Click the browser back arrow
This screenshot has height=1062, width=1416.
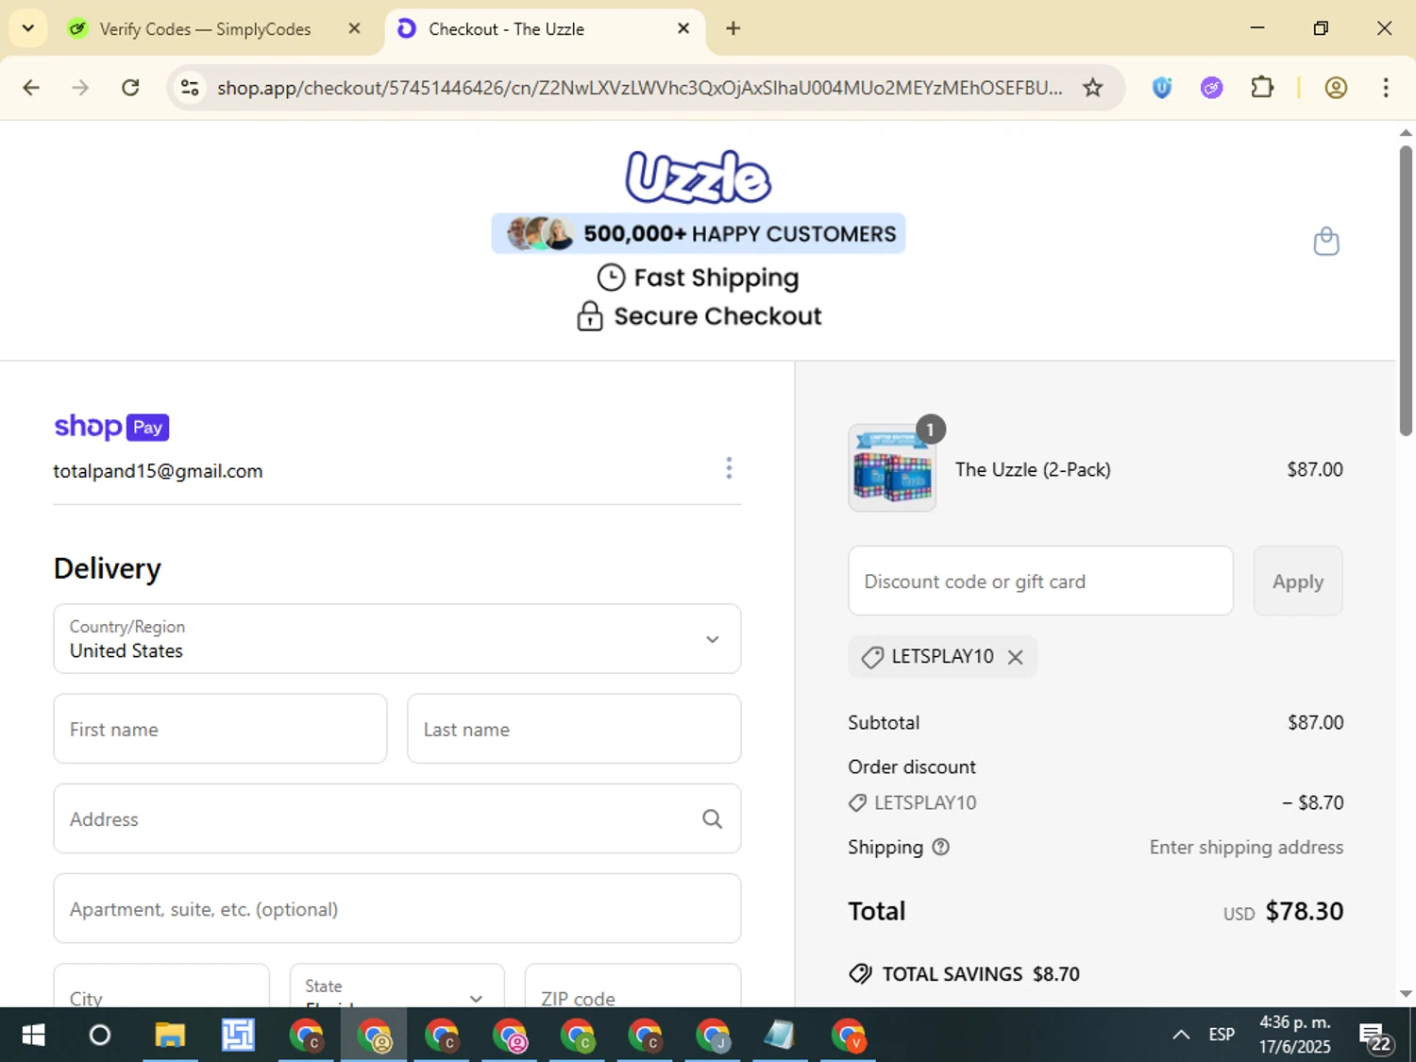tap(31, 88)
